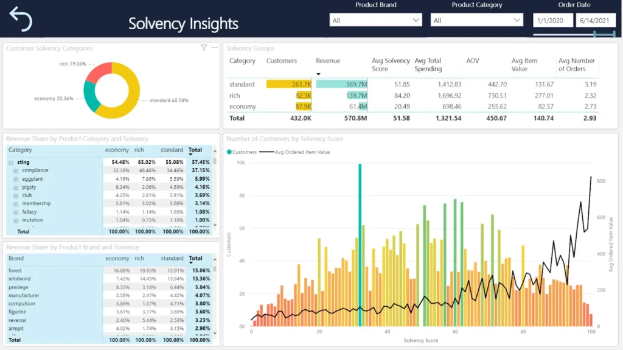Sort Solvency Groups by AOV column header
Image resolution: width=623 pixels, height=350 pixels.
[473, 61]
